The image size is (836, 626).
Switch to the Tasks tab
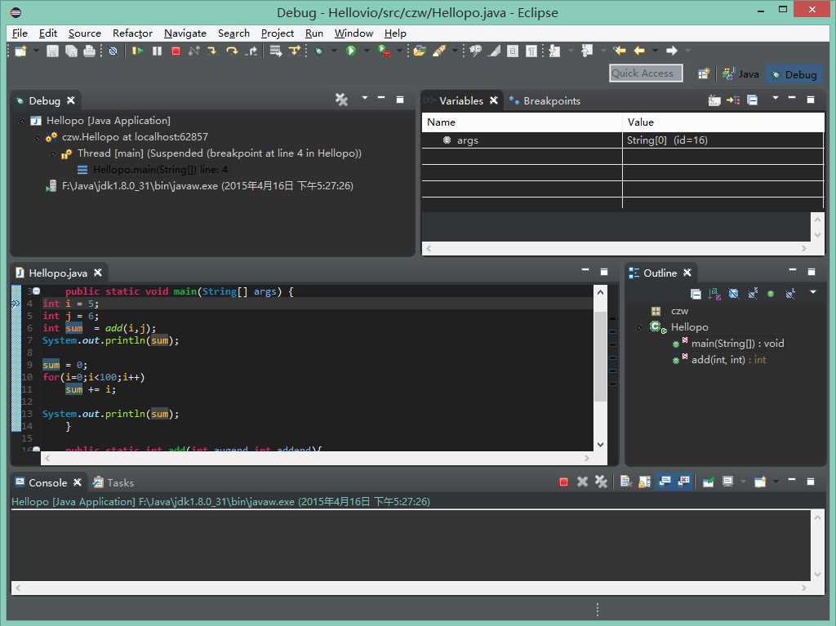point(113,482)
